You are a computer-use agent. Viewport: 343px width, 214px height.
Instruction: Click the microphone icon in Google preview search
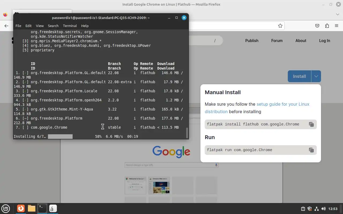coord(216,165)
